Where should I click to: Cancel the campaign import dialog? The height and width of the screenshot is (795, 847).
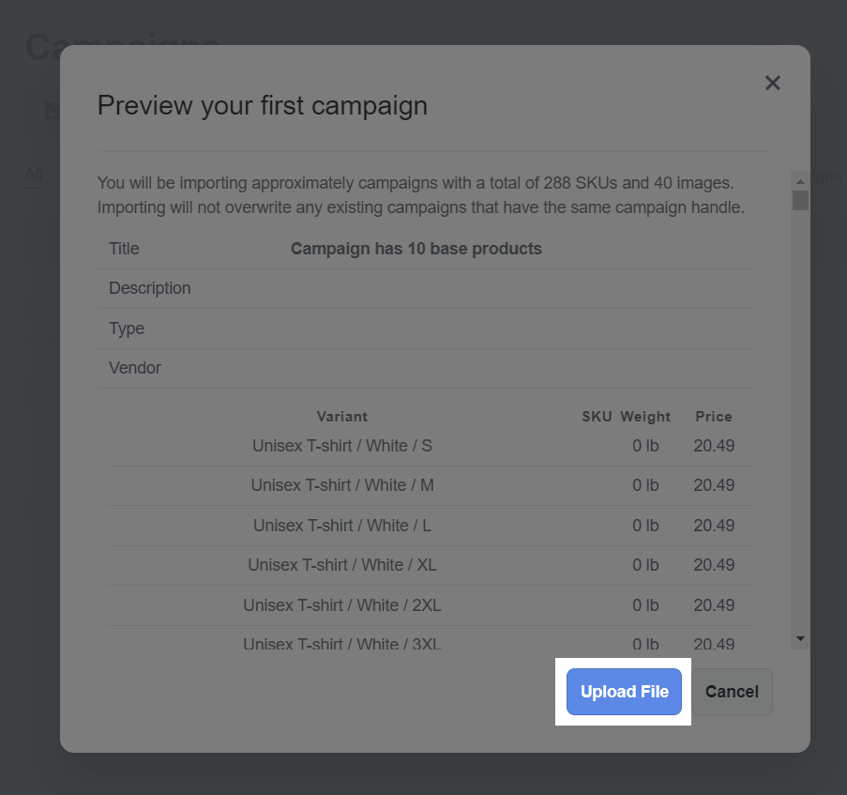tap(732, 691)
